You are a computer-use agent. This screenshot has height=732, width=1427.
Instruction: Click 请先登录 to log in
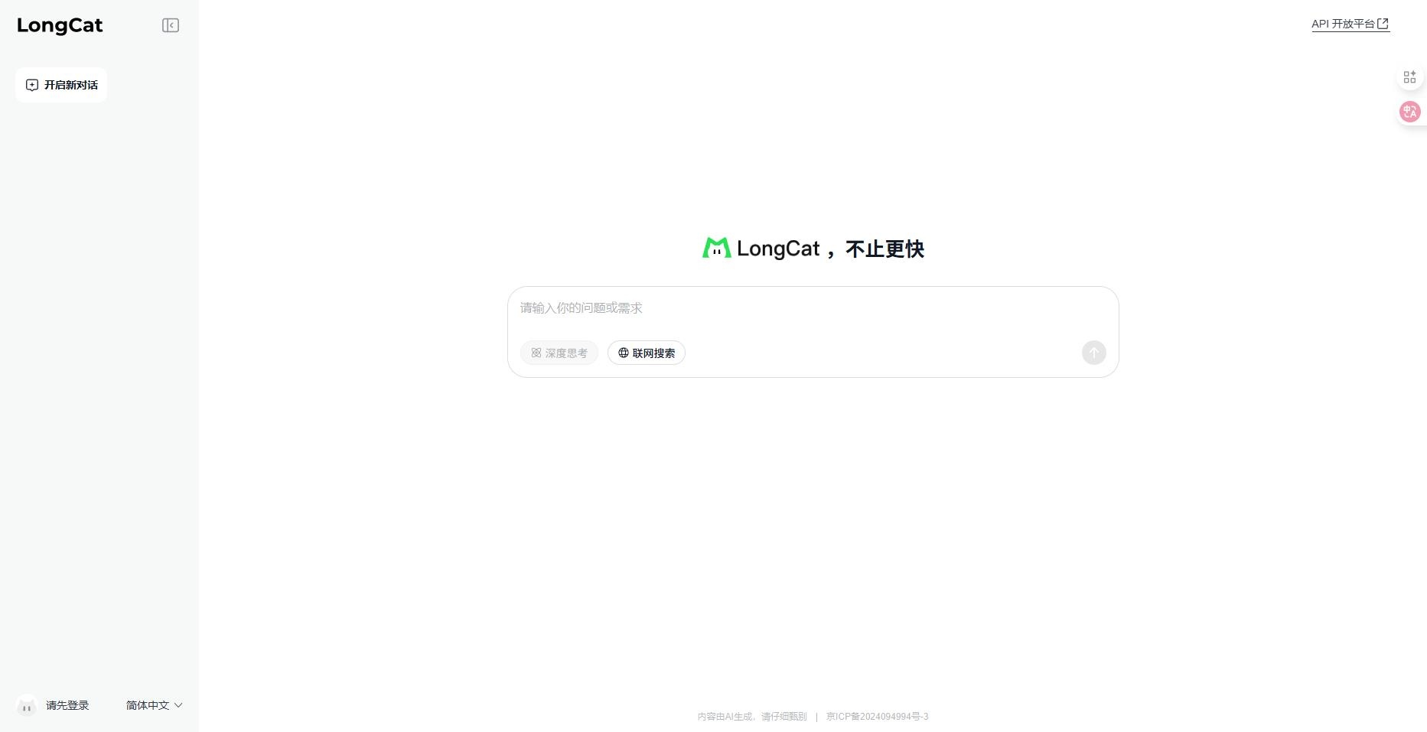click(x=67, y=705)
